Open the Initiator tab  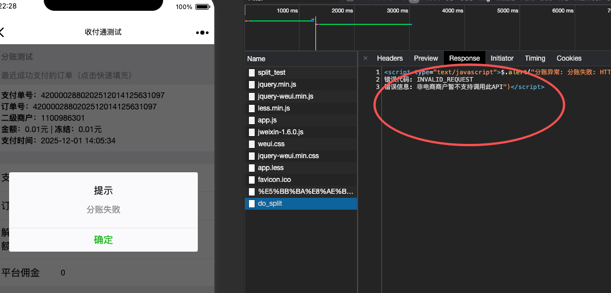coord(502,58)
